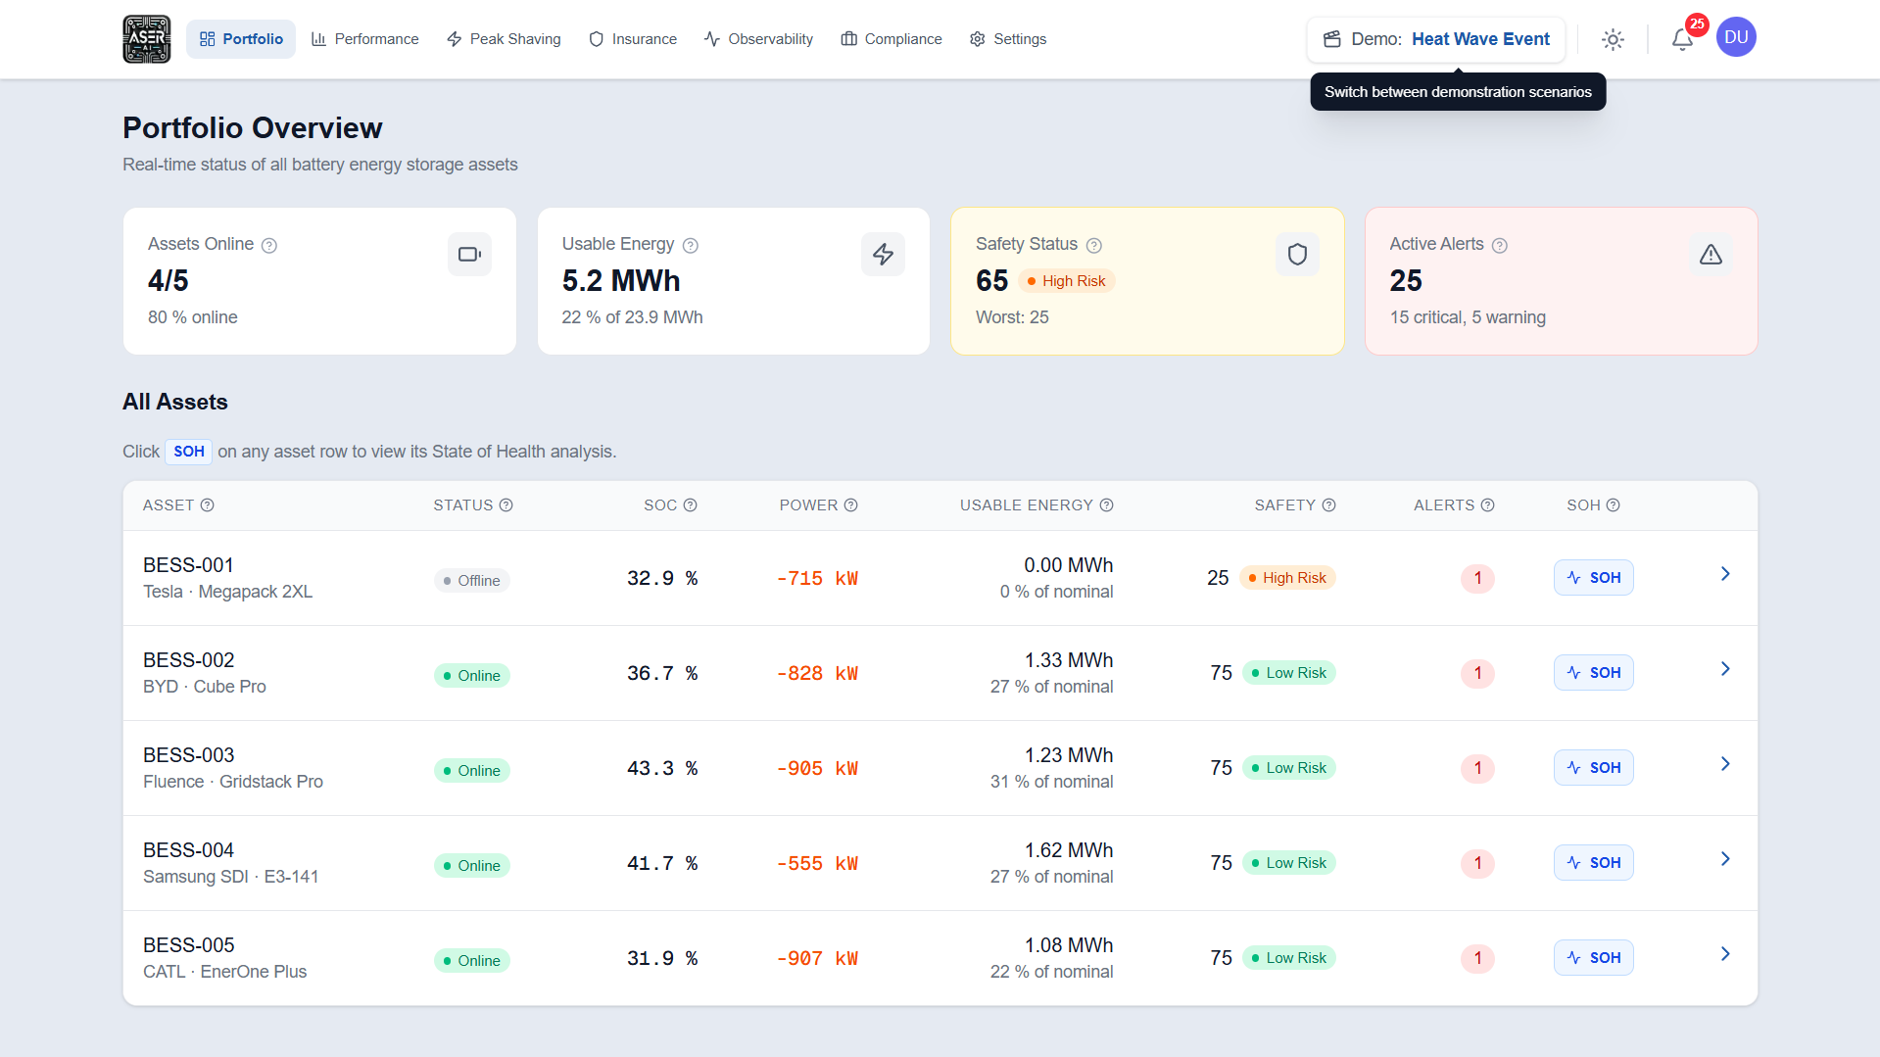1880x1057 pixels.
Task: Click the 36.7 % SOC value
Action: click(x=662, y=674)
